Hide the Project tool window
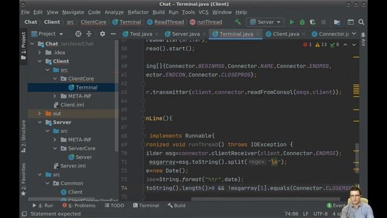 pos(113,34)
